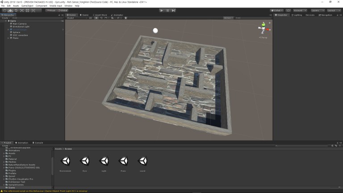Screen dimensions: 343x193
Task: Select Main Camera in Hierarchy
Action: click(19, 24)
